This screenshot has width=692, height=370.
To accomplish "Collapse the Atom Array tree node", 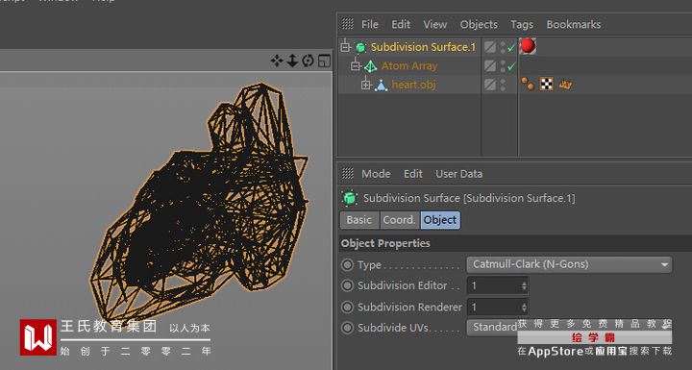I will click(x=356, y=65).
